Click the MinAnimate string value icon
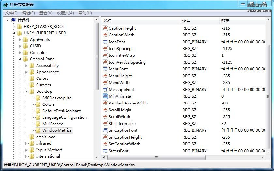The width and height of the screenshot is (274, 171). [x=105, y=96]
